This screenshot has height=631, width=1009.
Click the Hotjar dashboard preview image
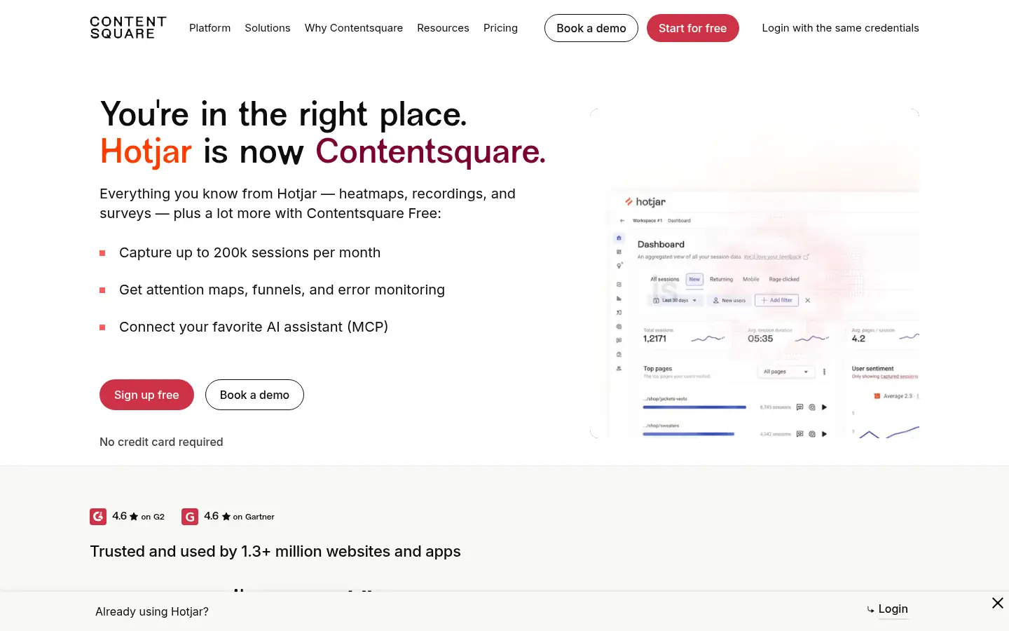[755, 273]
